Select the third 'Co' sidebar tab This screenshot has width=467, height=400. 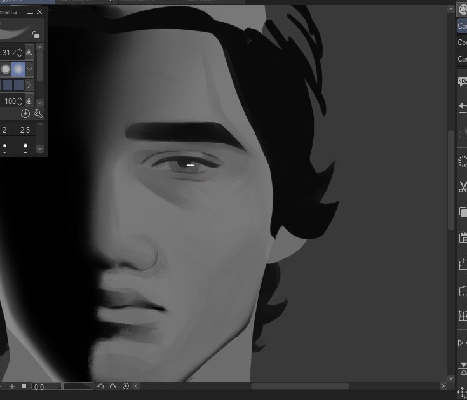[463, 59]
